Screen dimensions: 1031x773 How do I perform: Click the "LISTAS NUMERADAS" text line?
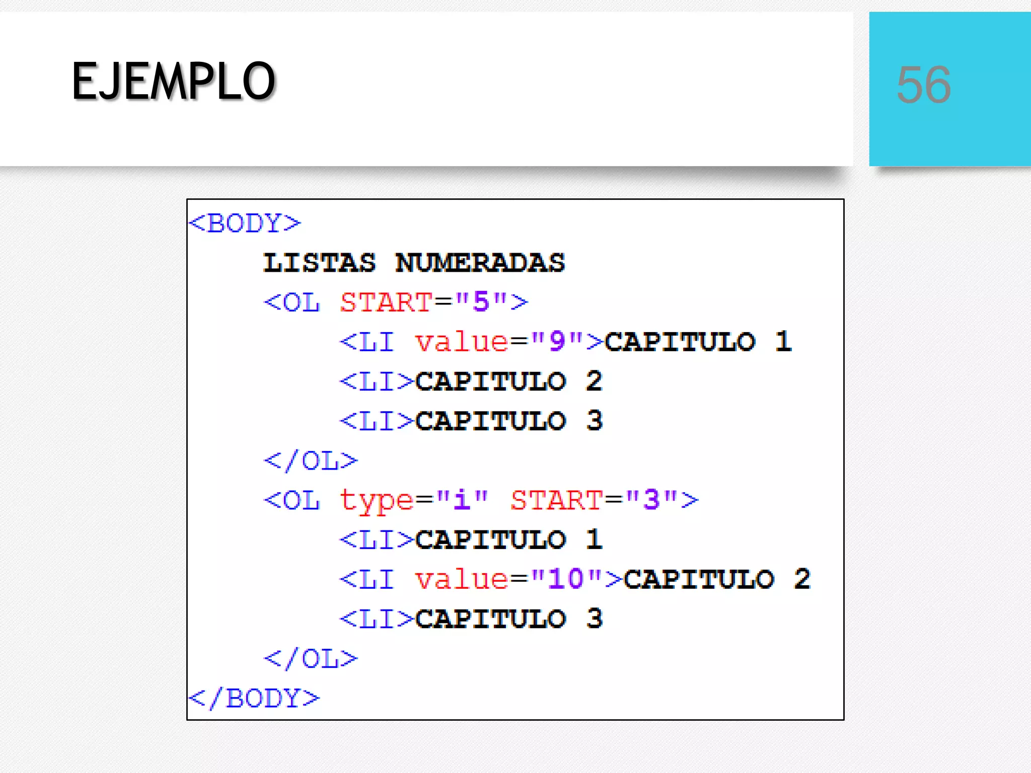point(414,263)
